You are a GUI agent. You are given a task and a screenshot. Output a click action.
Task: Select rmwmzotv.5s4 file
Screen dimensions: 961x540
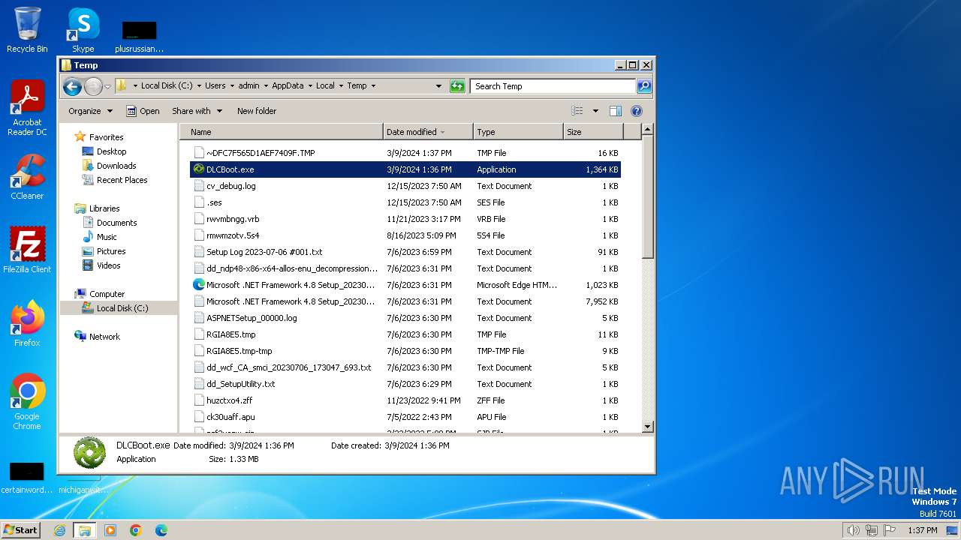coord(405,235)
